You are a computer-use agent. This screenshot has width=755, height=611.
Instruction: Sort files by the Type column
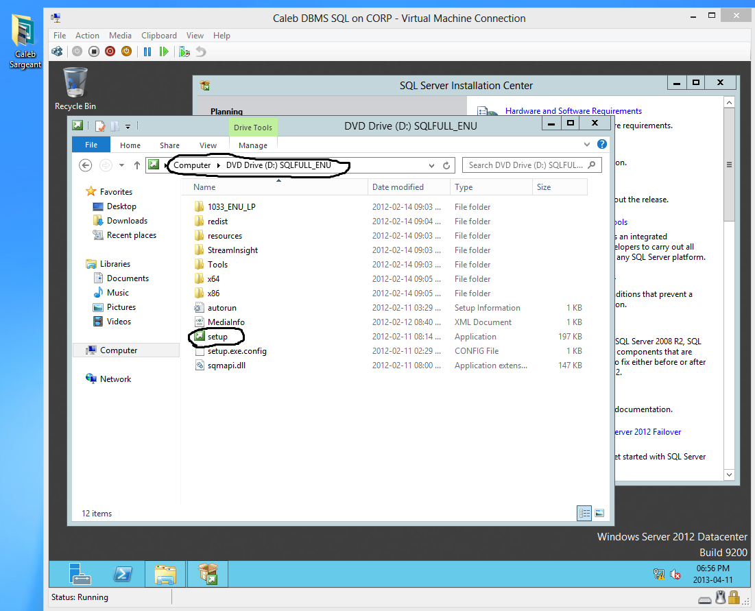pos(491,187)
